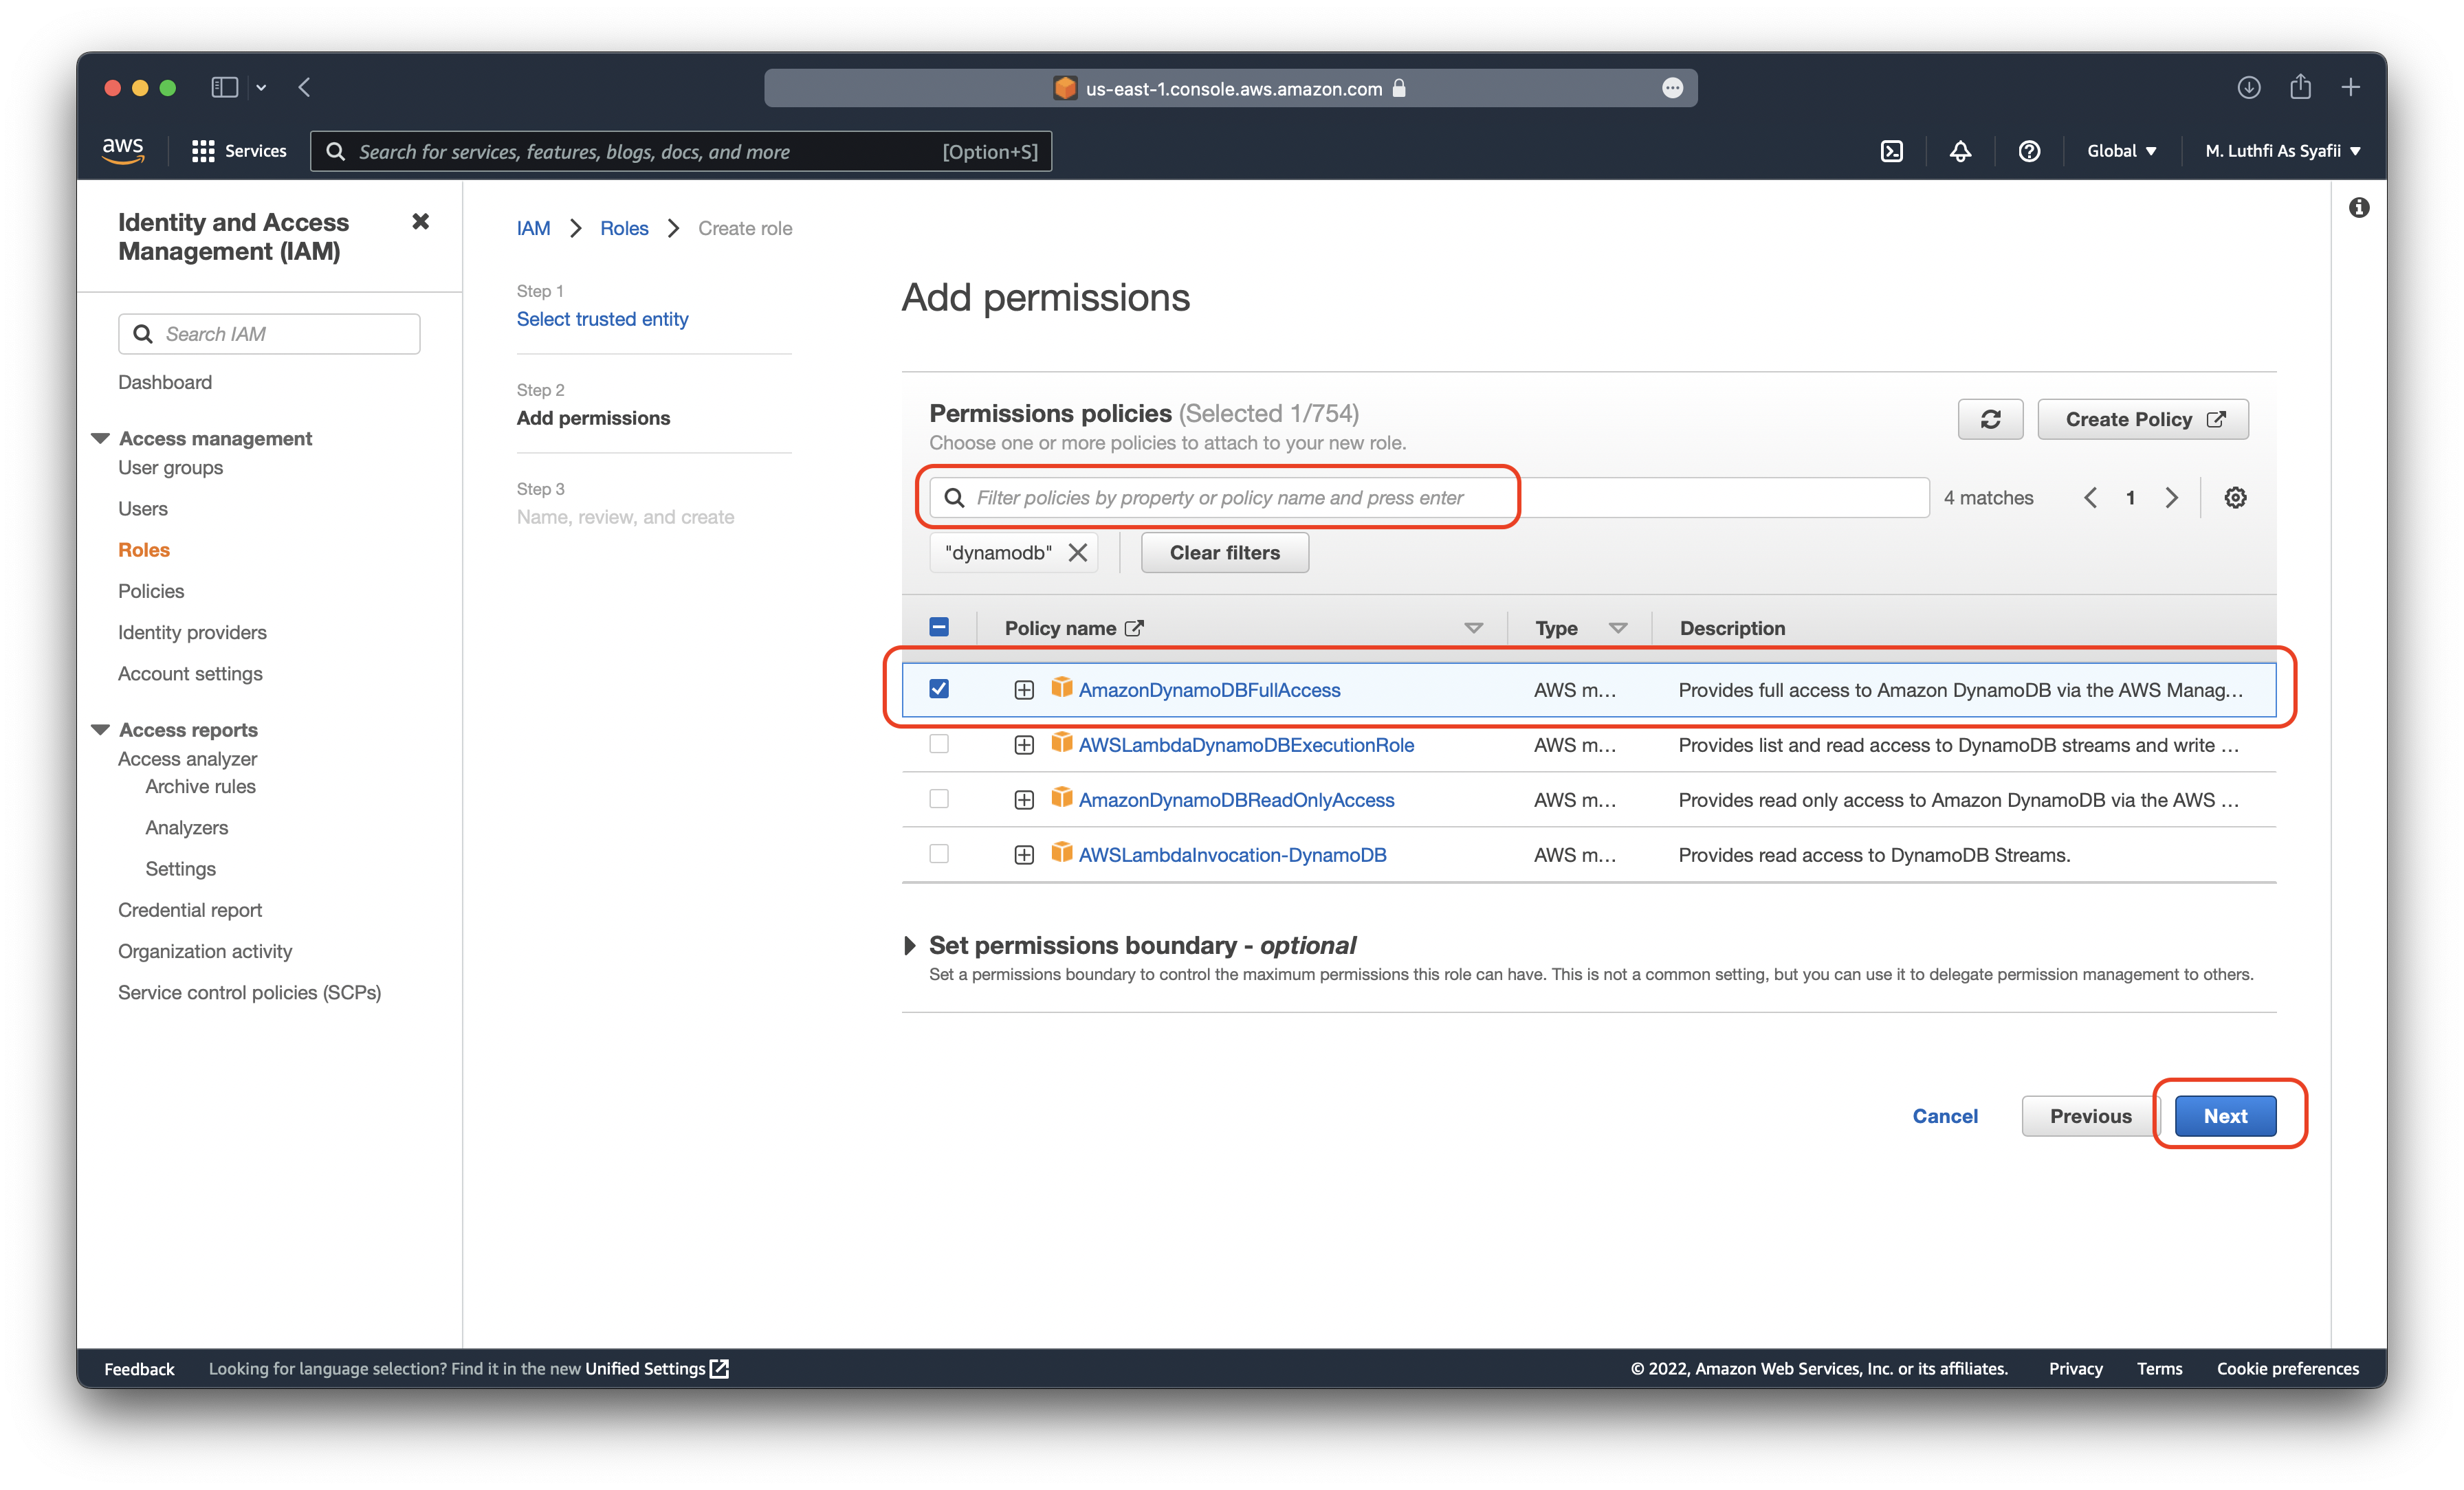Go to the previous policies page

tap(2090, 498)
